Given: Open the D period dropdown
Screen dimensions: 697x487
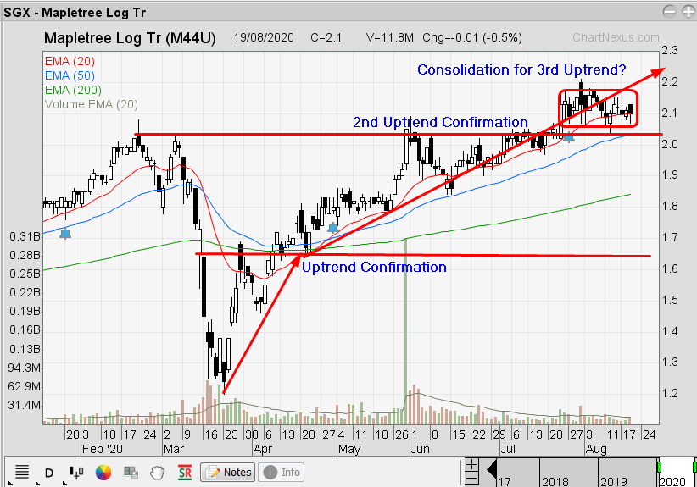Looking at the screenshot, I should coord(49,473).
